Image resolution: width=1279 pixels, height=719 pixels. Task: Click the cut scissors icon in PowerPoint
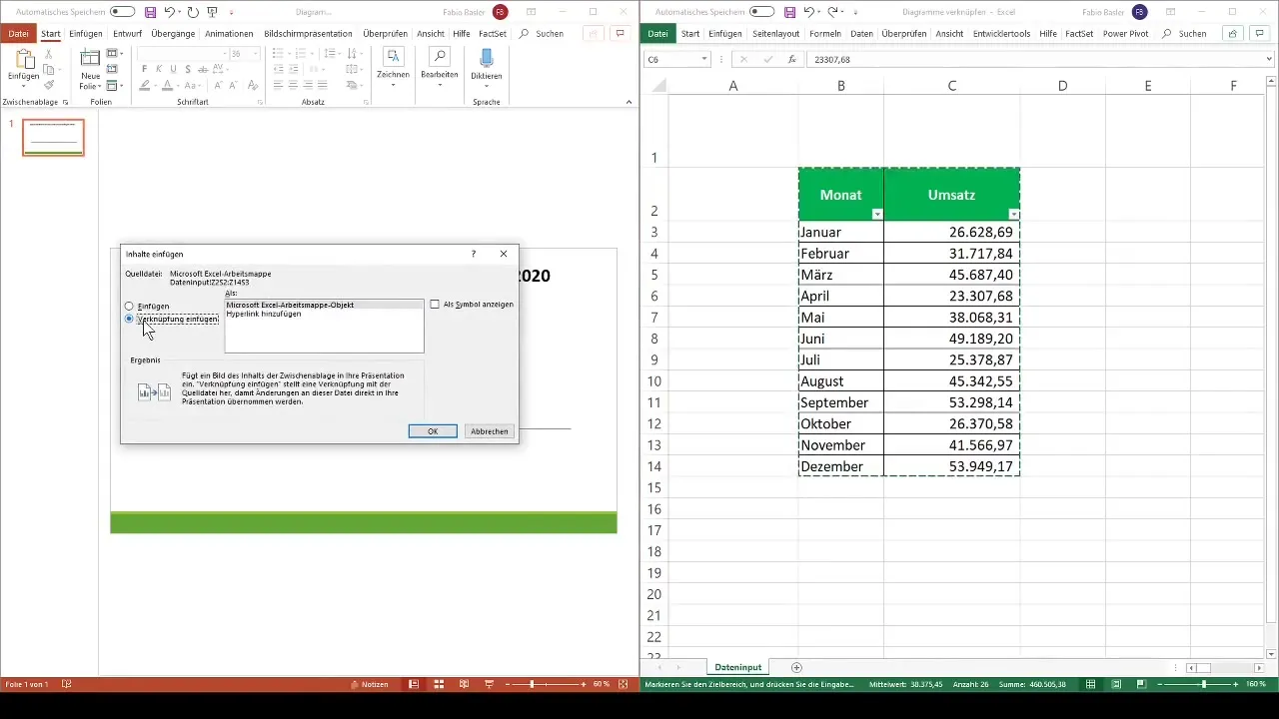click(x=49, y=53)
